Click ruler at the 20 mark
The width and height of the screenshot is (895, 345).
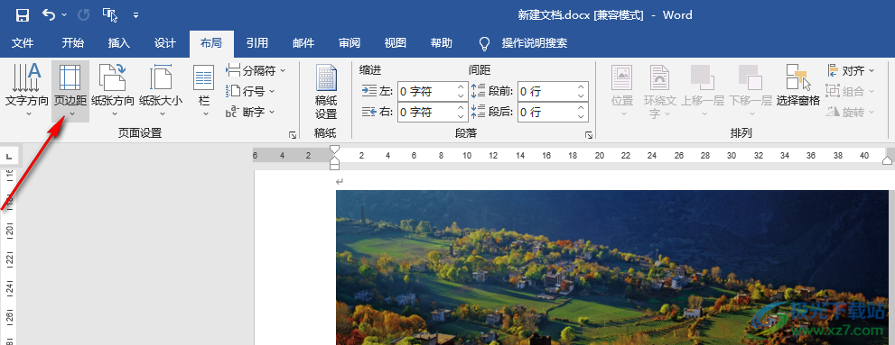[x=600, y=155]
